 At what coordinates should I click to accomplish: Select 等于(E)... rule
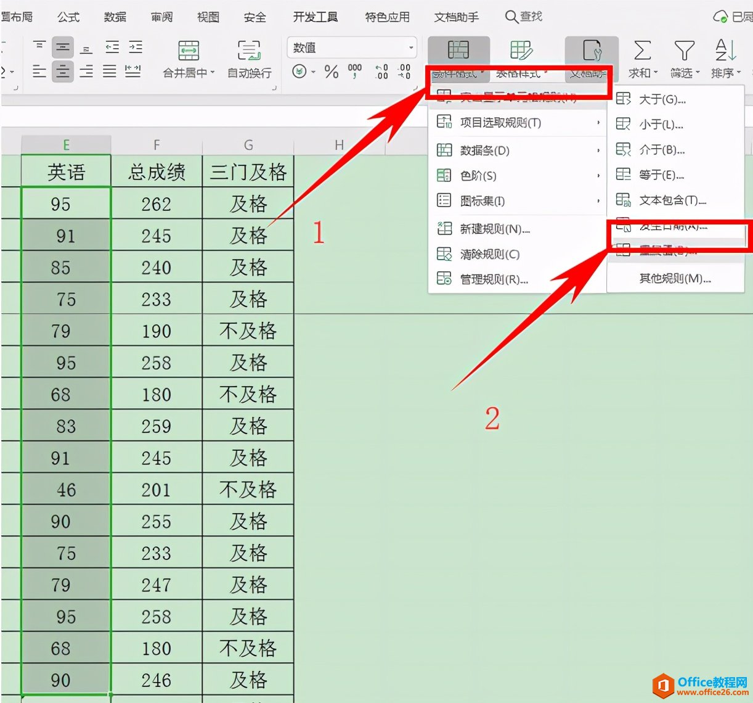pyautogui.click(x=676, y=175)
